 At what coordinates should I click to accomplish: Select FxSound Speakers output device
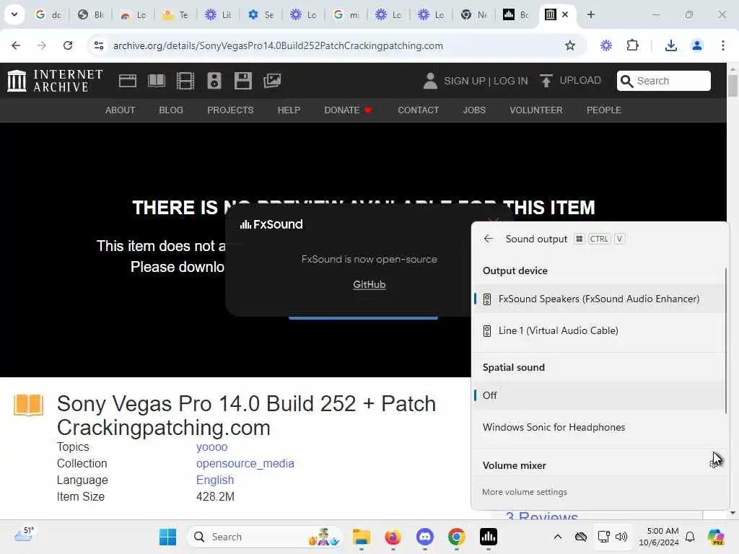point(599,299)
